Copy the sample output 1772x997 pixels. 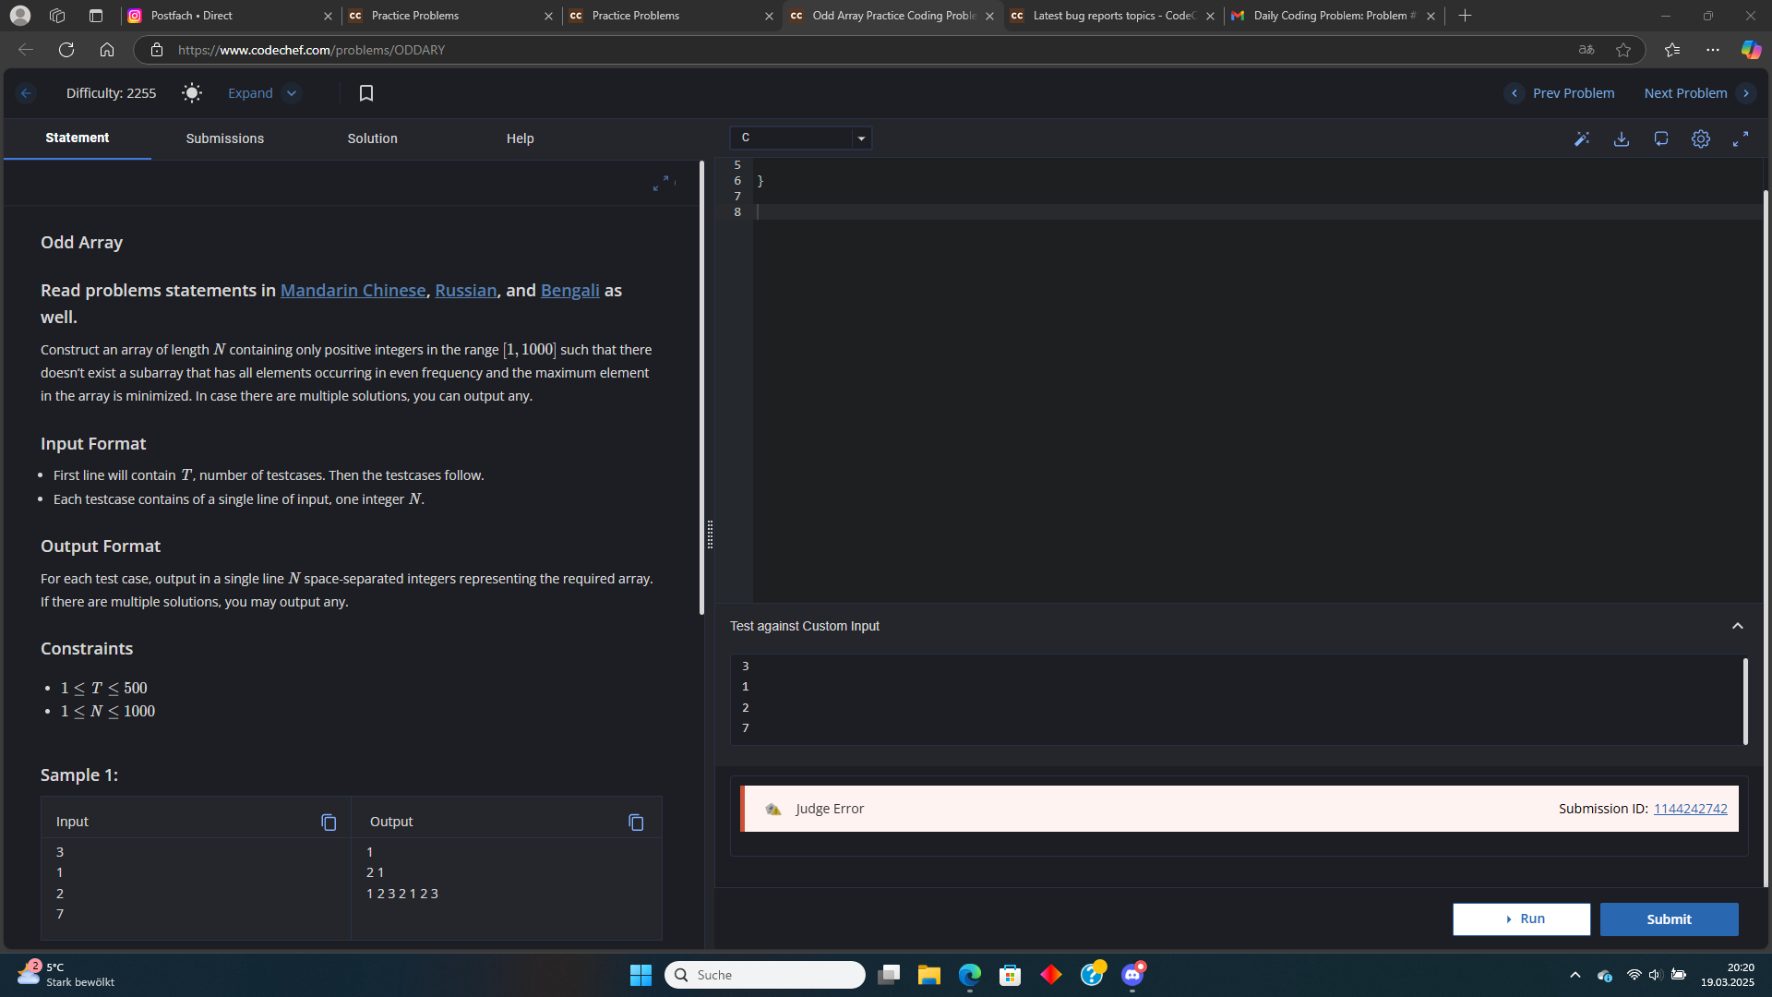click(636, 822)
